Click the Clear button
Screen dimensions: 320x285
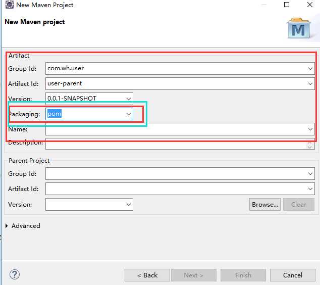(299, 204)
